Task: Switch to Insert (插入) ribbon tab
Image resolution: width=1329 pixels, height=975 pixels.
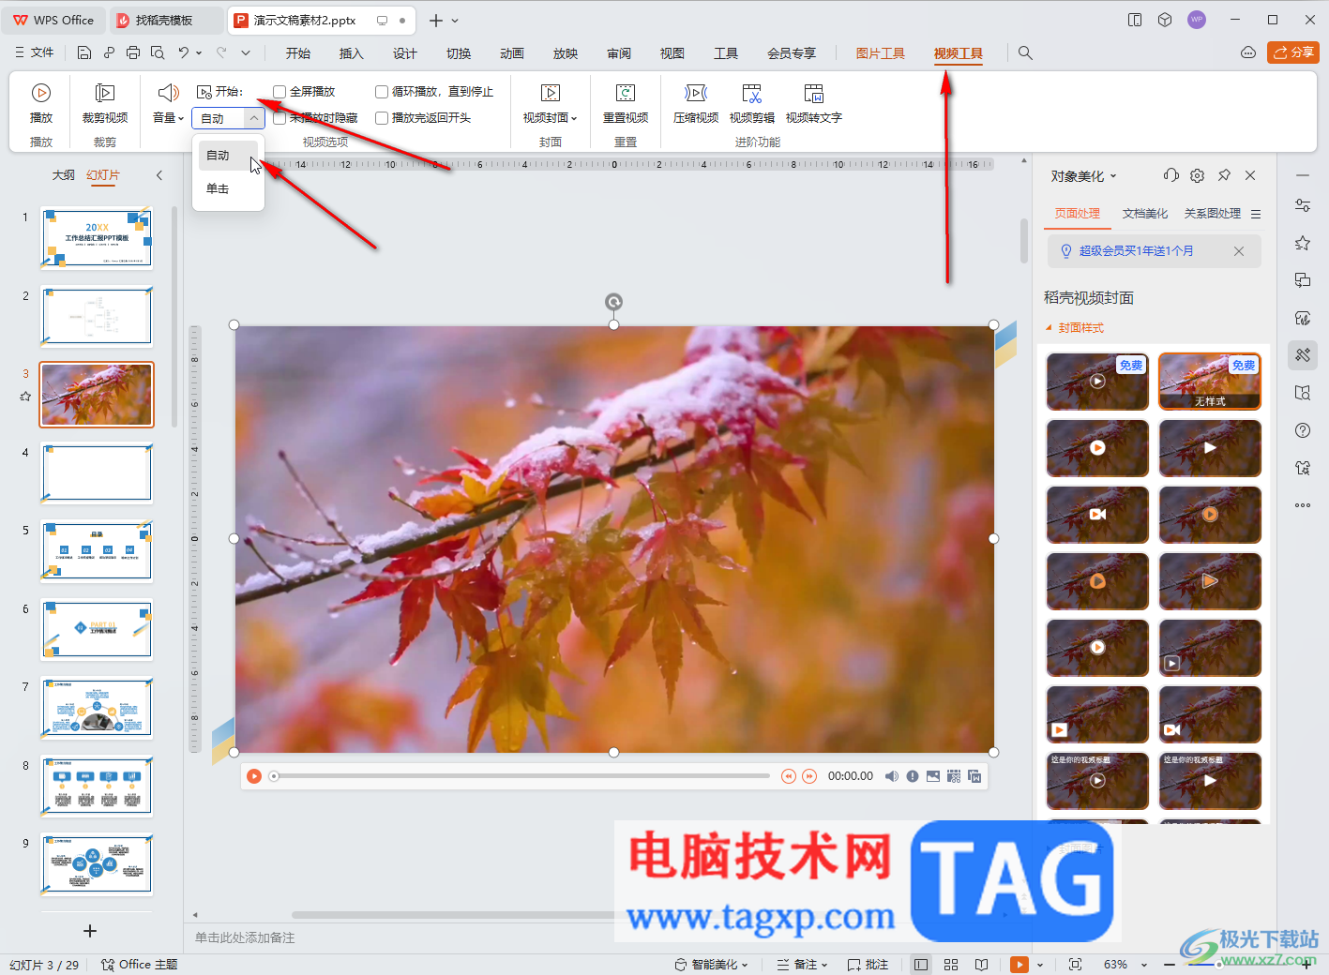Action: pos(352,53)
